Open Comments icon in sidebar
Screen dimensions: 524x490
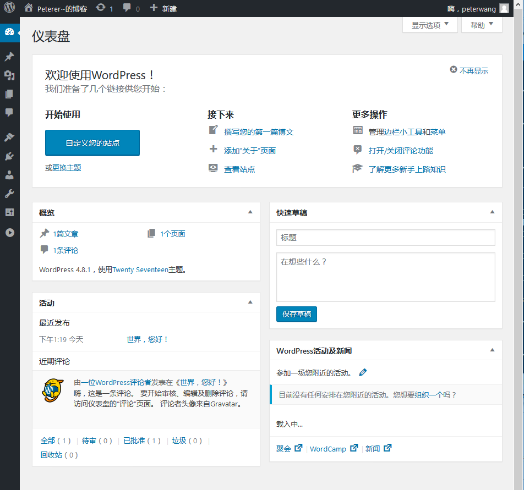(9, 113)
